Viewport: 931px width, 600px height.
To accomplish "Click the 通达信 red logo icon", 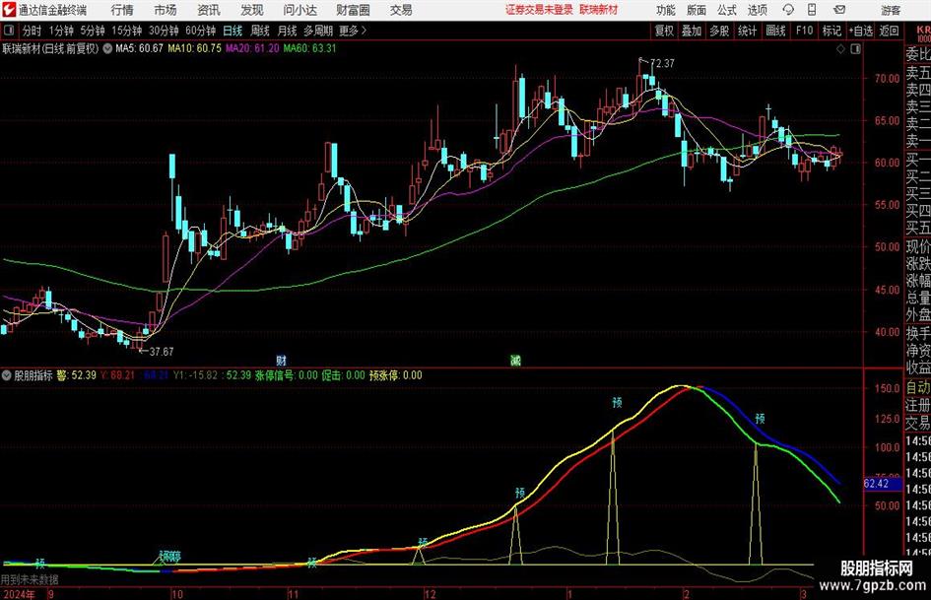I will coord(9,10).
